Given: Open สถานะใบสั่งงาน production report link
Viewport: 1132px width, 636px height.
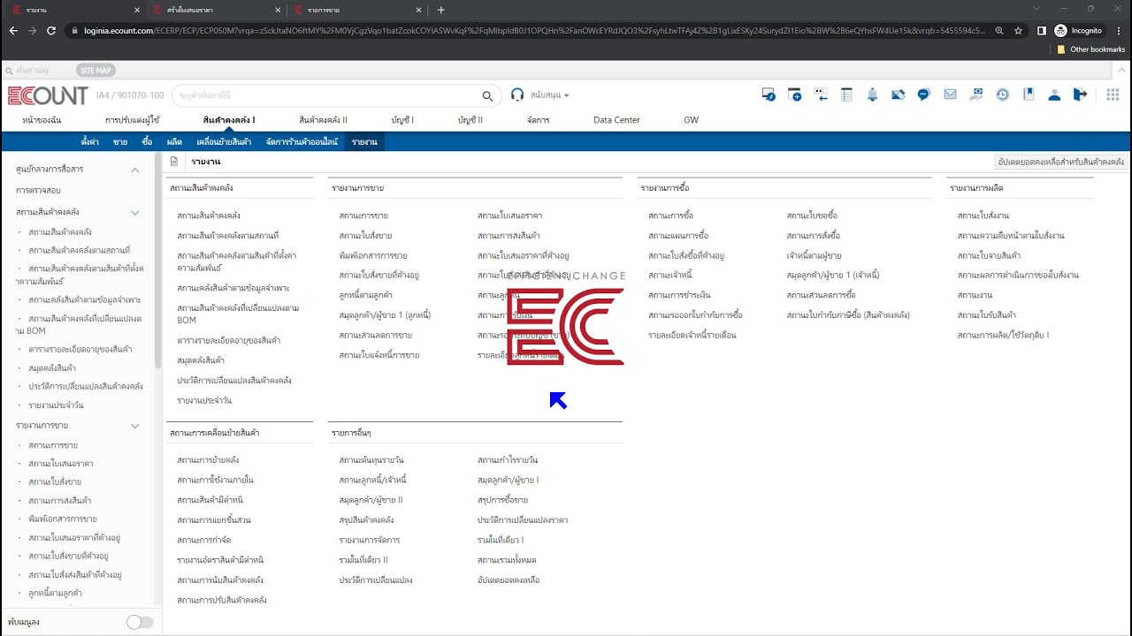Looking at the screenshot, I should (983, 216).
